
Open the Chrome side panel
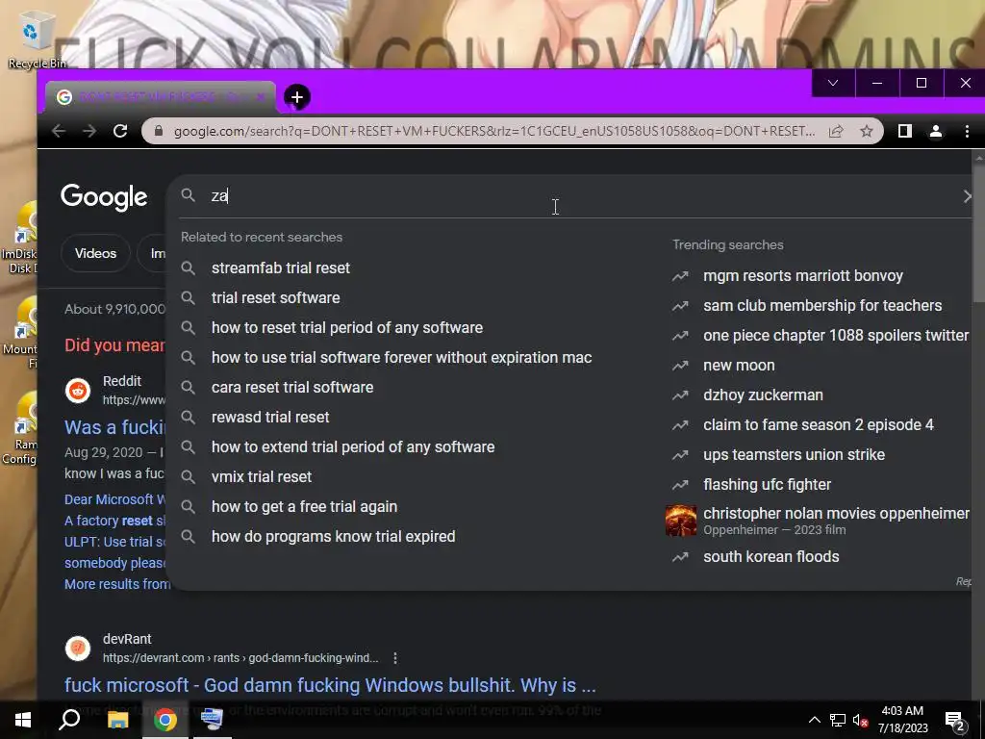904,131
